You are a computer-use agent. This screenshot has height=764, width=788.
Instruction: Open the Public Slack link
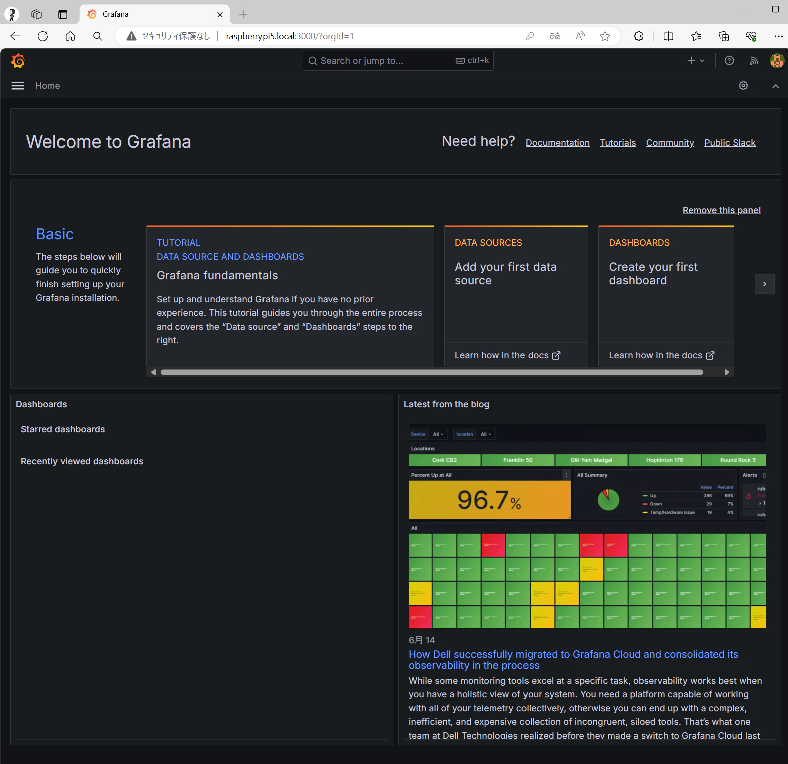tap(730, 143)
